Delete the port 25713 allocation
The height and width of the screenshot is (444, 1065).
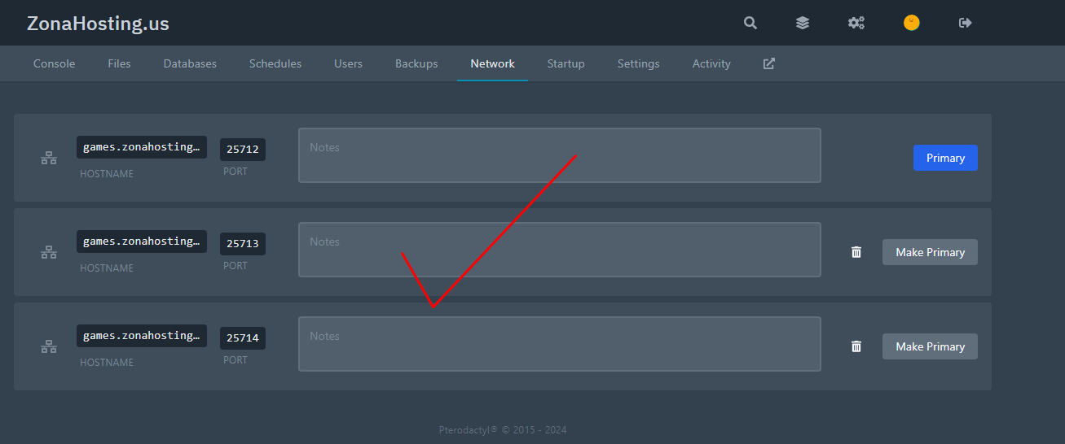pyautogui.click(x=856, y=252)
